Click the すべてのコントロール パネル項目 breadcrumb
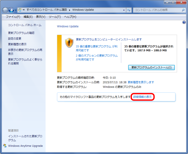 point(46,10)
